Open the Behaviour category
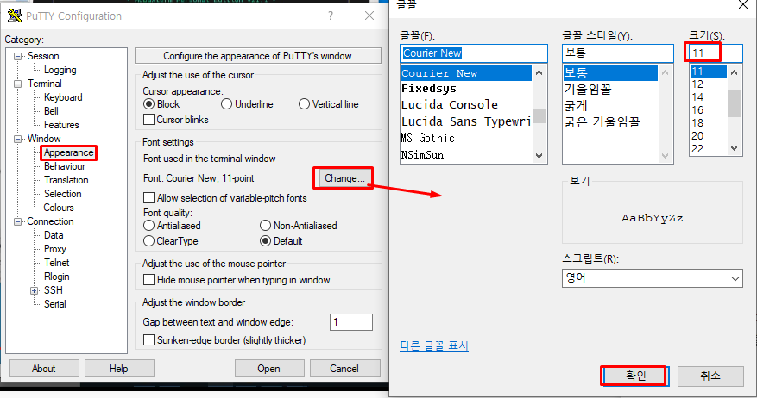 point(65,166)
